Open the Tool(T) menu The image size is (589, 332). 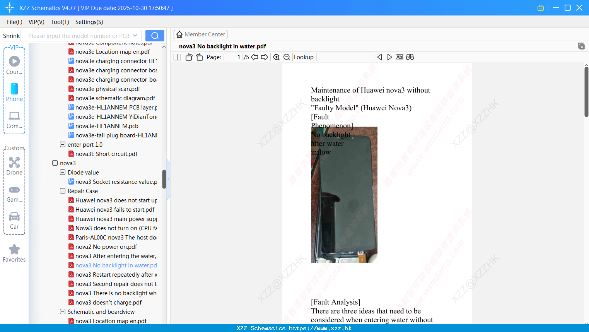tap(60, 22)
